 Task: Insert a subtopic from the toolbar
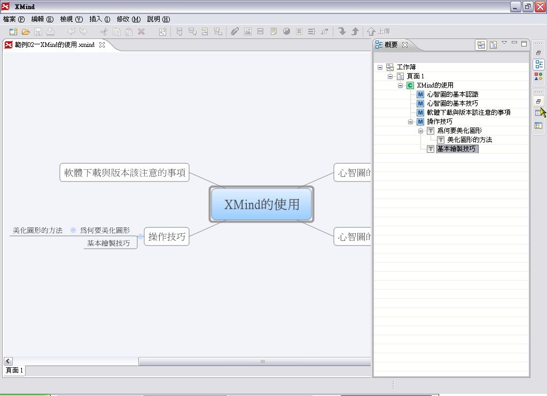click(192, 31)
